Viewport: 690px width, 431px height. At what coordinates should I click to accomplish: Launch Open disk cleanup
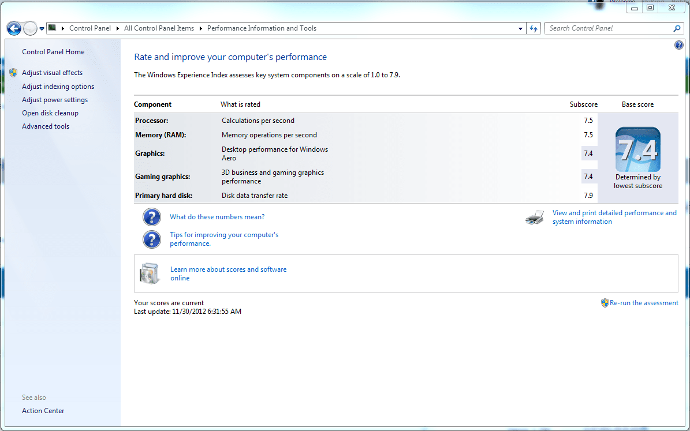[50, 113]
